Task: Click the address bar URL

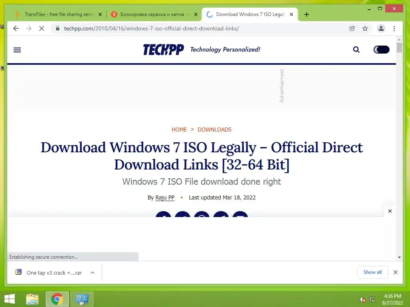Action: click(152, 28)
